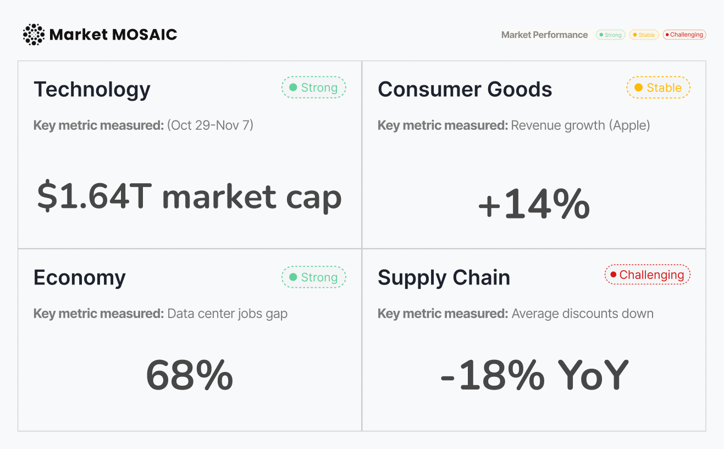Click the Challenging badge on Supply Chain card

[647, 275]
